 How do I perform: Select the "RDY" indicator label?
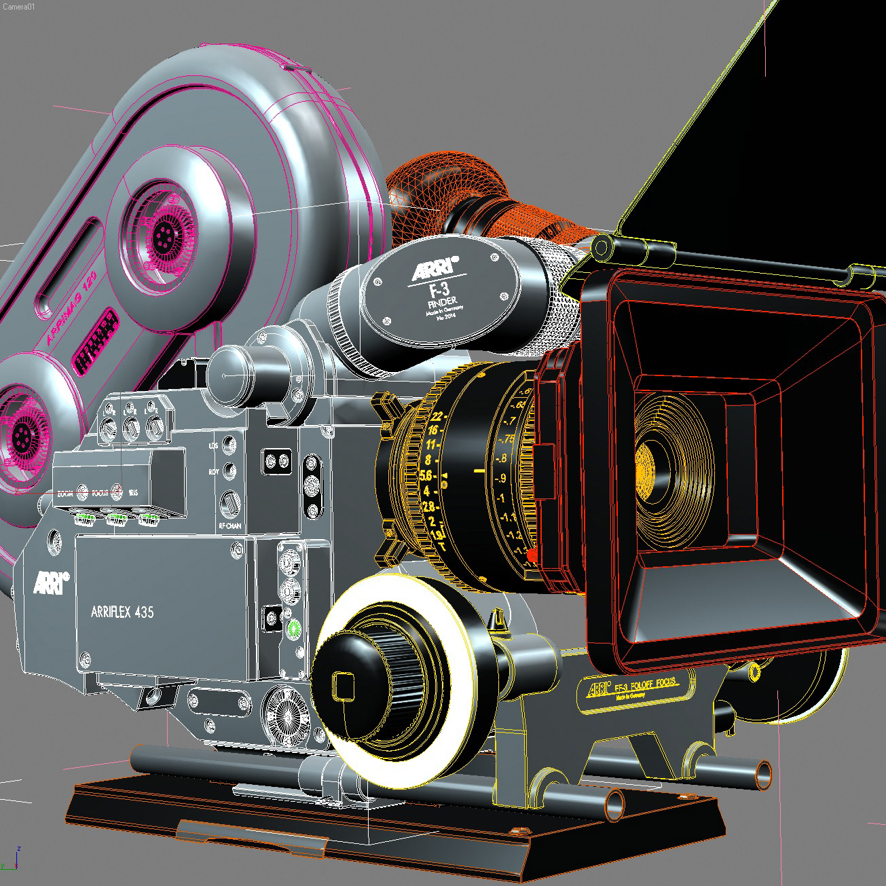[214, 471]
